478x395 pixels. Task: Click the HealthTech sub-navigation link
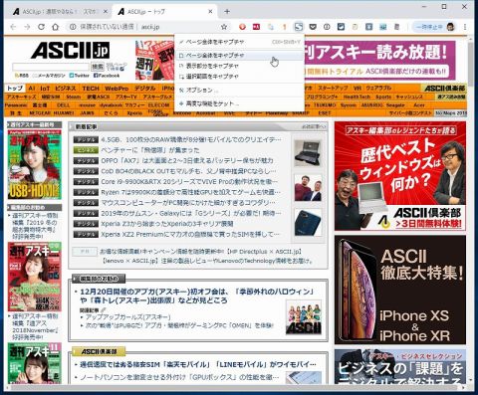pos(357,97)
